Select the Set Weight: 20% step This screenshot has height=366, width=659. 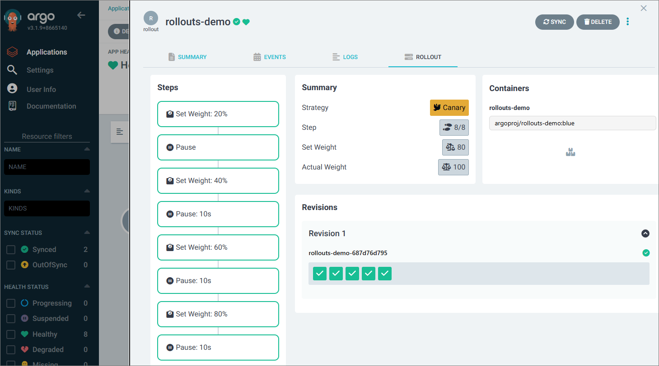tap(218, 114)
